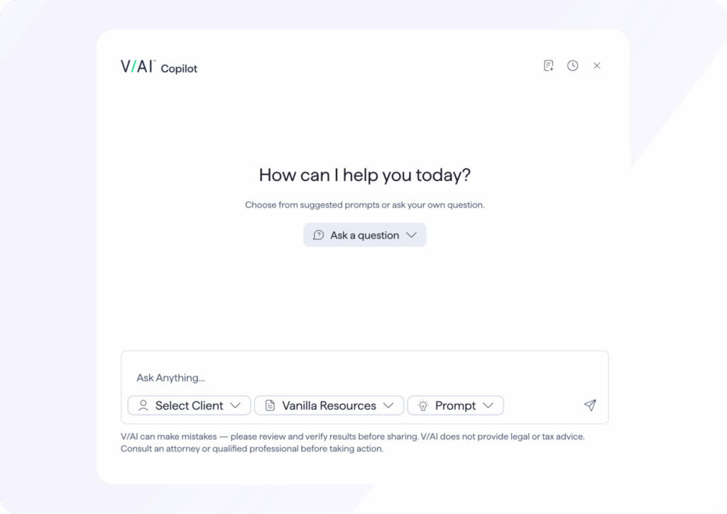Viewport: 727px width, 514px height.
Task: Click the Copilot label in the header
Action: (x=179, y=69)
